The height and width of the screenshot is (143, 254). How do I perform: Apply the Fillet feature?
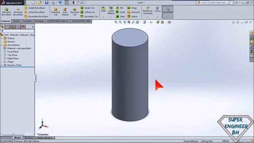click(103, 9)
